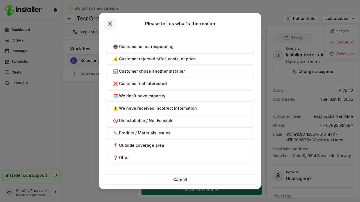This screenshot has width=360, height=202.
Task: Click the Unassigned installer avatar icon
Action: [278, 176]
